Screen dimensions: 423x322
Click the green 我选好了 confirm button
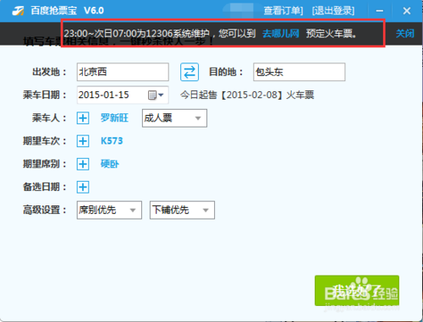click(357, 291)
